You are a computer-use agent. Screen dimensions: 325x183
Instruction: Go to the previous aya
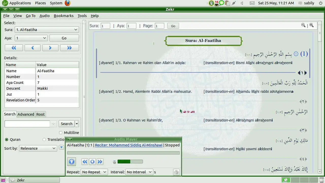tap(32, 48)
